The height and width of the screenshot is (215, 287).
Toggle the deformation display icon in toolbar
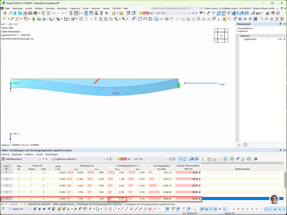[156, 19]
